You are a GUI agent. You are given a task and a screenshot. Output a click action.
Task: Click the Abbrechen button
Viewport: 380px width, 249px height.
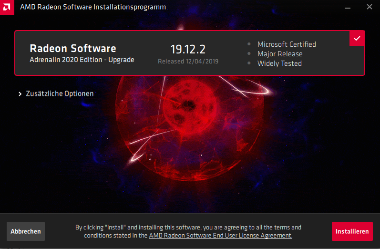click(x=26, y=231)
